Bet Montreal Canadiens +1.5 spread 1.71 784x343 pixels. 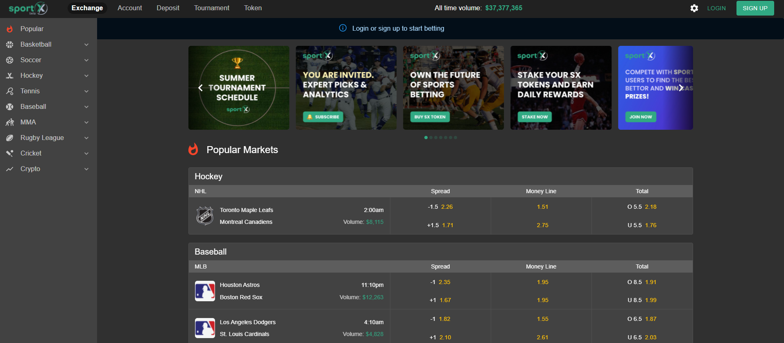pos(440,225)
